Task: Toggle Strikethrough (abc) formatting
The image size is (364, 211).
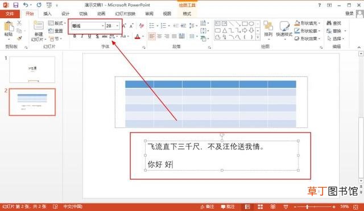Action: [105, 36]
